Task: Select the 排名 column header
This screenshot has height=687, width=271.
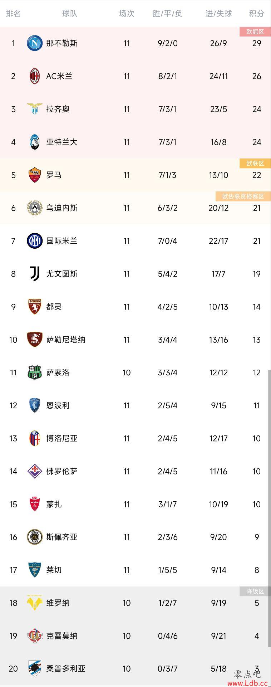Action: tap(14, 14)
